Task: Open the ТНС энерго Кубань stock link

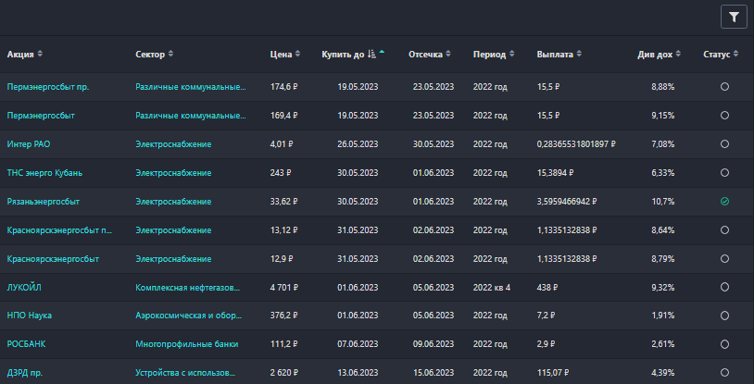Action: click(44, 172)
